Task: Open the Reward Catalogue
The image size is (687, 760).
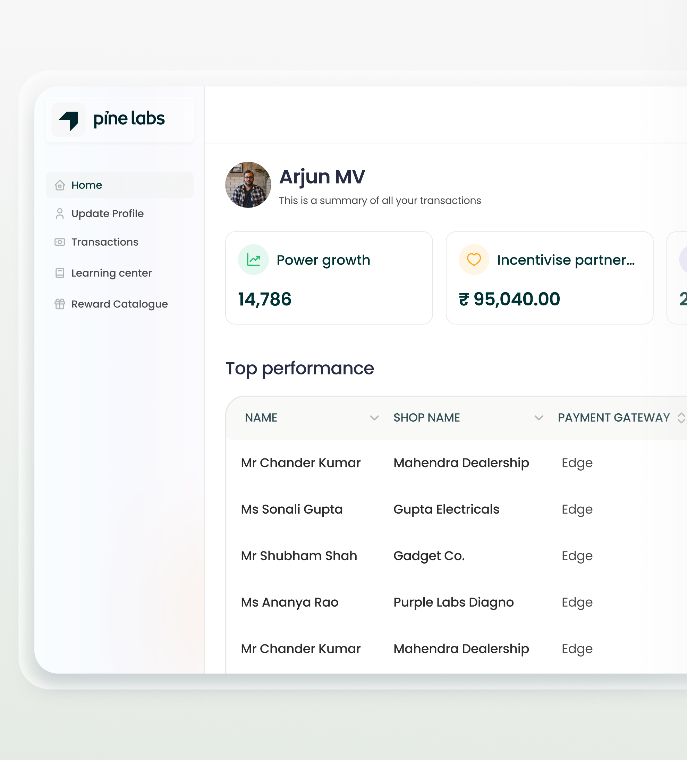Action: coord(119,304)
